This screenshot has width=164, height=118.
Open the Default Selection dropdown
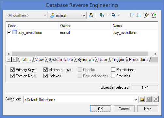(81, 99)
